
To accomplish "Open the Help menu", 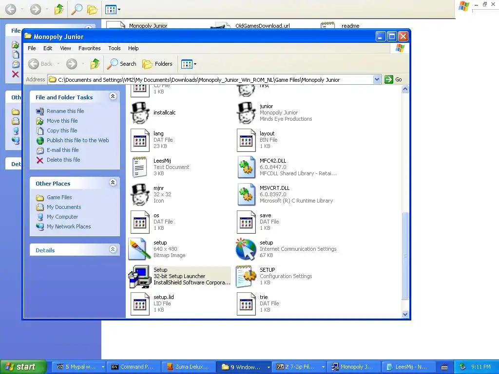I will [134, 48].
